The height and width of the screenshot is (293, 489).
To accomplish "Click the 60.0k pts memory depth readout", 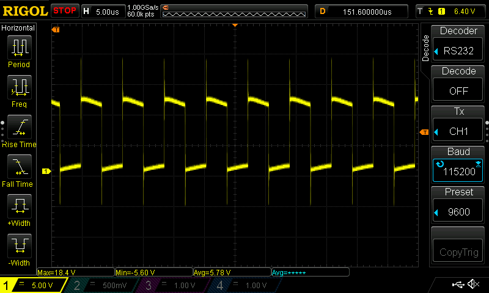I will tap(141, 14).
